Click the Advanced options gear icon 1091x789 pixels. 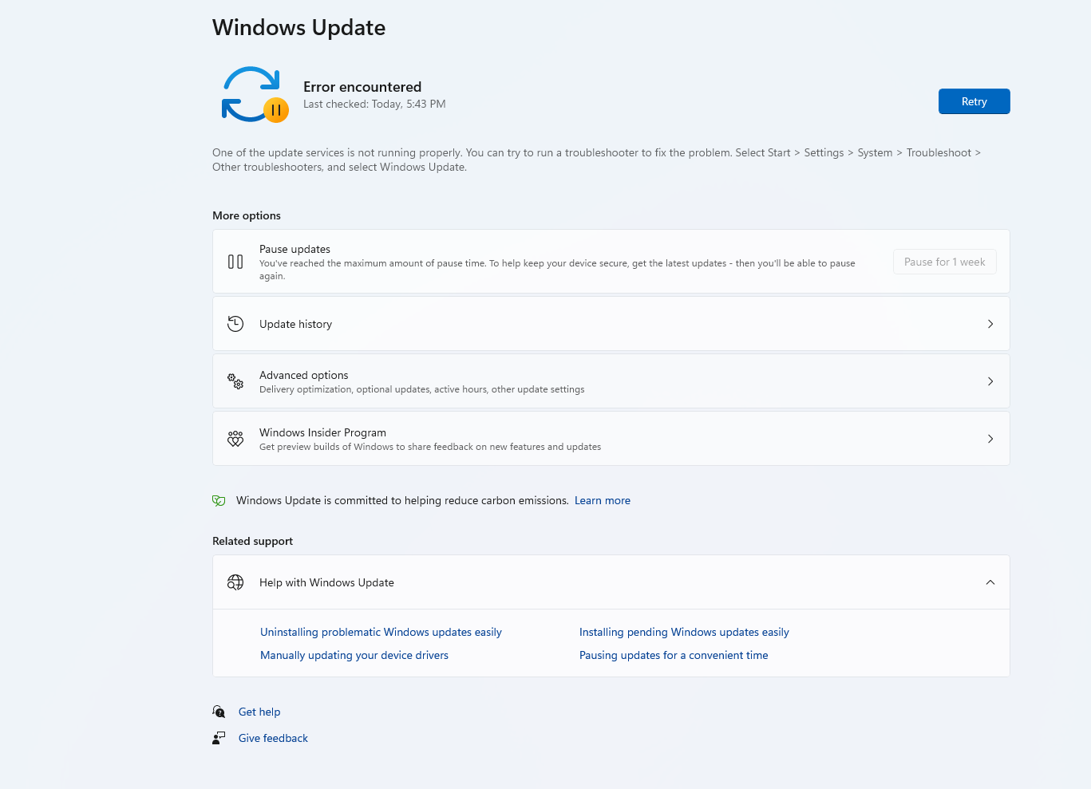click(235, 381)
